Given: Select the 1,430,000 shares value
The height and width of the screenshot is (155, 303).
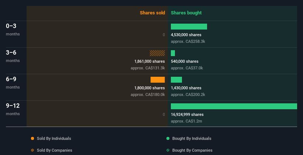Looking at the screenshot, I should click(186, 88).
